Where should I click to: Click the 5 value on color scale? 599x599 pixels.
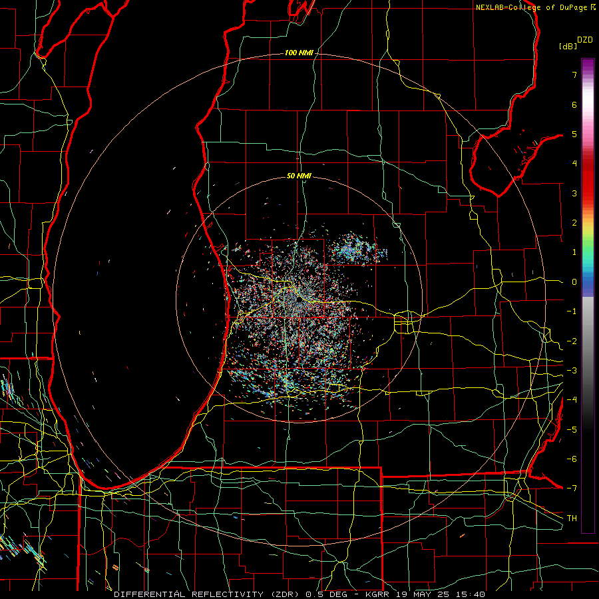click(574, 134)
